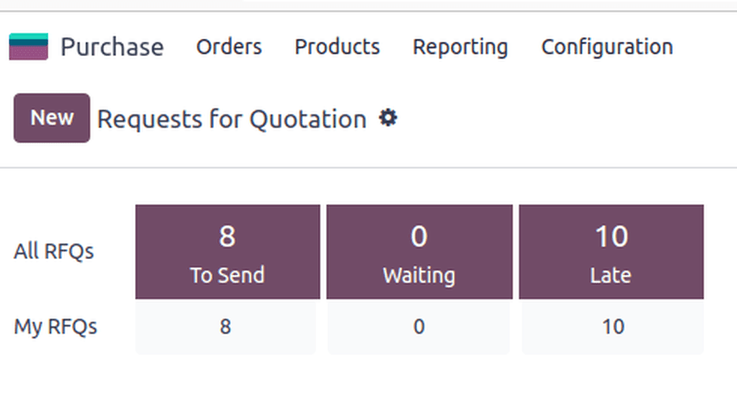Click the Requests for Quotation title
Viewport: 737px width, 394px height.
(x=231, y=119)
